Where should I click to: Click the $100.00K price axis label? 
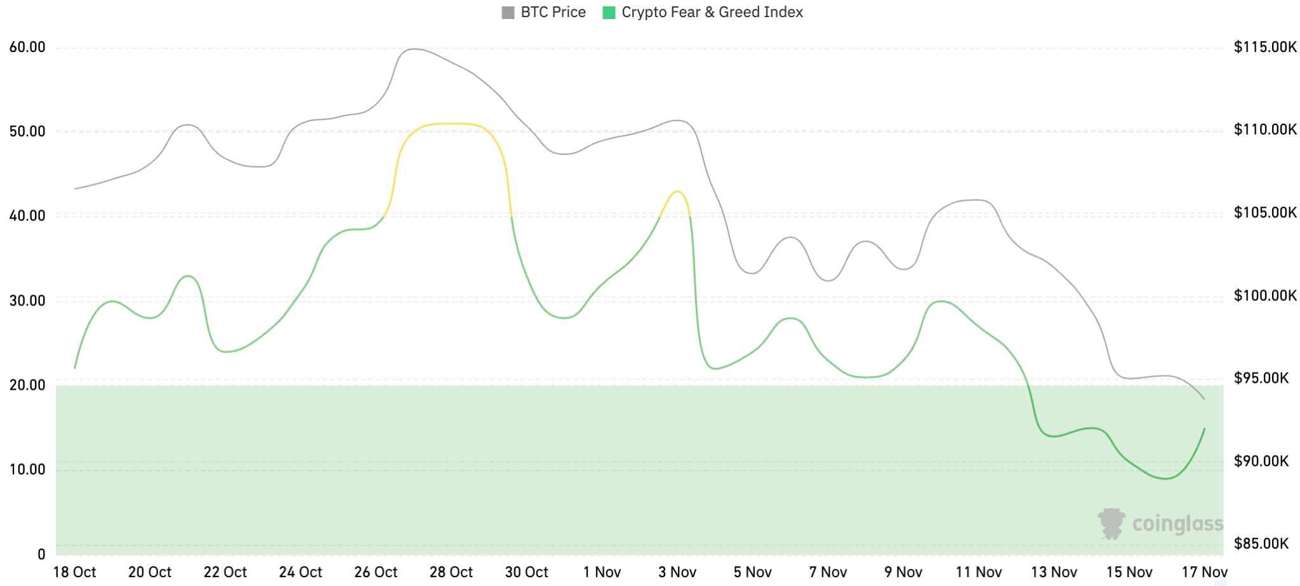pyautogui.click(x=1265, y=295)
